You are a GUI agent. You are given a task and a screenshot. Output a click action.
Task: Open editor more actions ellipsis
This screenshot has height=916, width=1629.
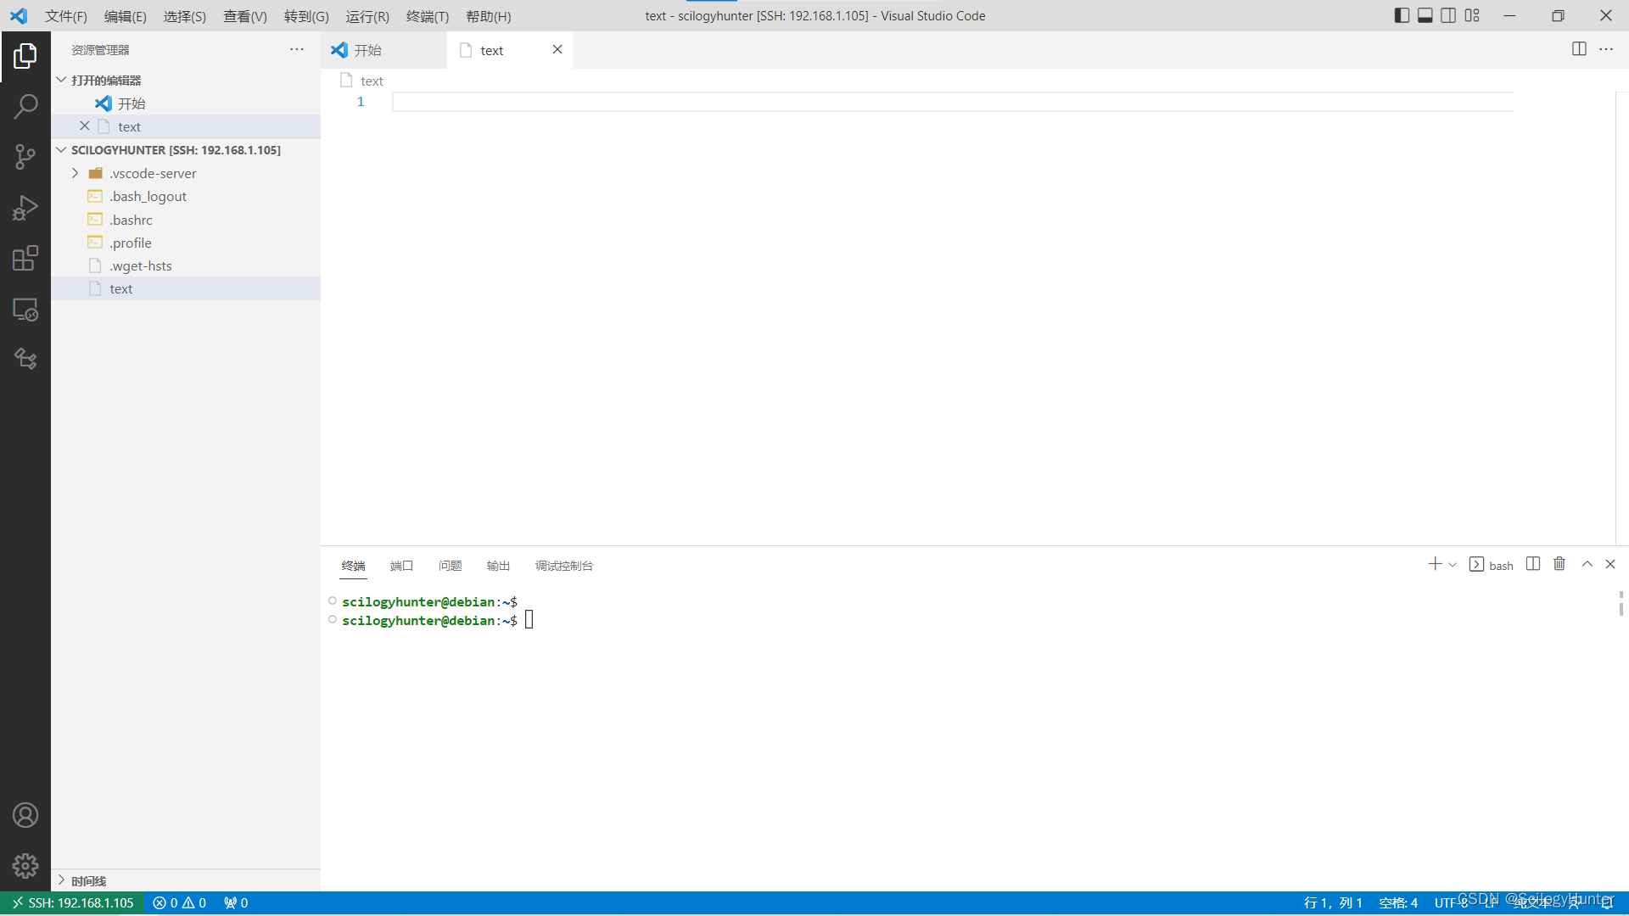point(1606,49)
